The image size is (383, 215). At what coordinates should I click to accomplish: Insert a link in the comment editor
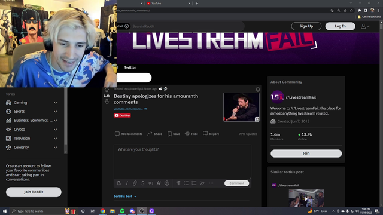coord(135,183)
